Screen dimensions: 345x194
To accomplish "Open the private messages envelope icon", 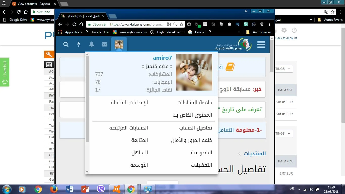I will coord(104,45).
